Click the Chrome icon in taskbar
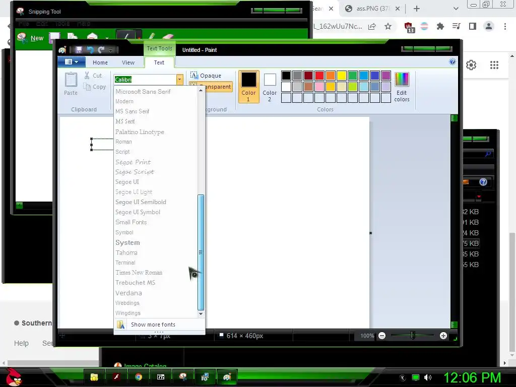This screenshot has width=516, height=387. 139,377
